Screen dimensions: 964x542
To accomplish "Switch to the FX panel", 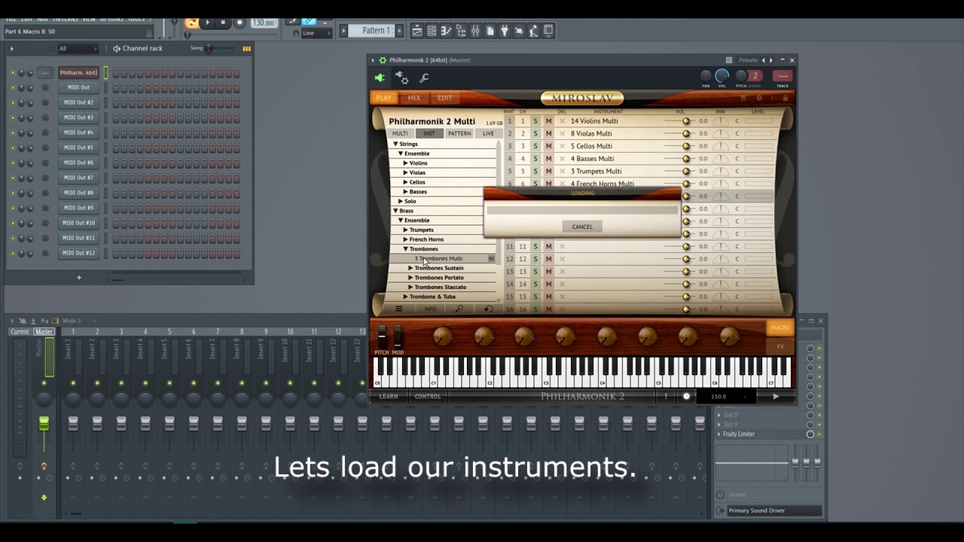I will 780,346.
